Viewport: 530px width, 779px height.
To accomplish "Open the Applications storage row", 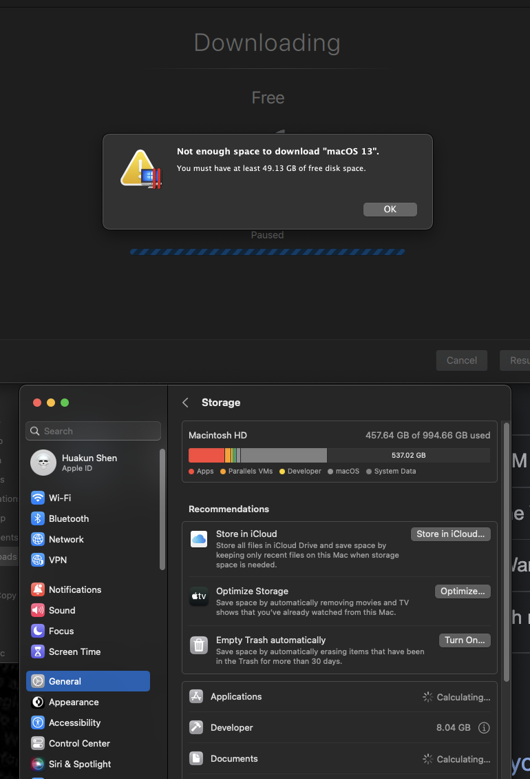I will (x=339, y=697).
